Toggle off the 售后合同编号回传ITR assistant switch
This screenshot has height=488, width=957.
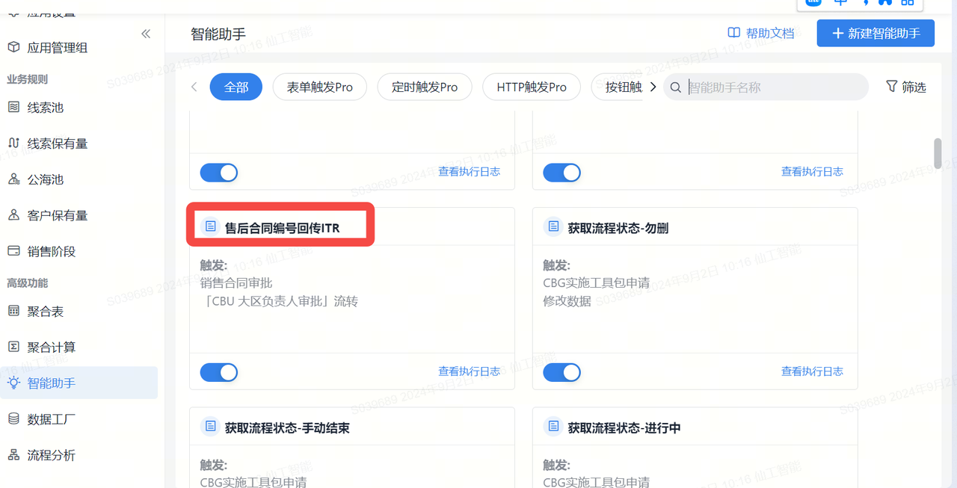point(219,371)
